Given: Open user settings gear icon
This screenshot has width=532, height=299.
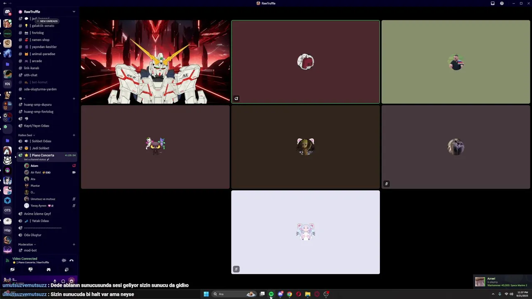Looking at the screenshot, I should click(x=71, y=281).
